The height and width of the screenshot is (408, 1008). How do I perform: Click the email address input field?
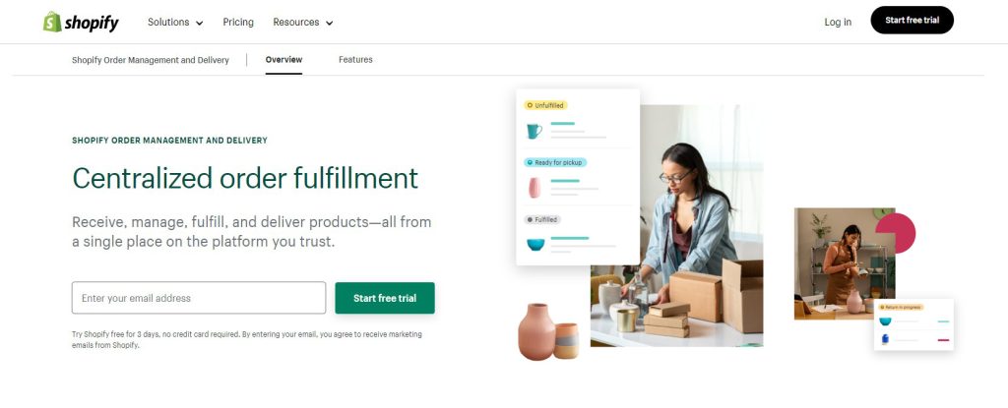199,298
